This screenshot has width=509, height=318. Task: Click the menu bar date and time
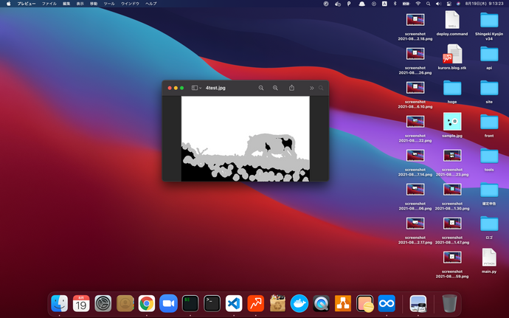pyautogui.click(x=484, y=4)
